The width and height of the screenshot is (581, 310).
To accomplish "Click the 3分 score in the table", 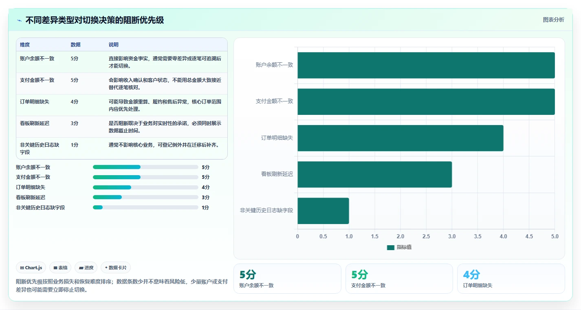I will [x=74, y=123].
